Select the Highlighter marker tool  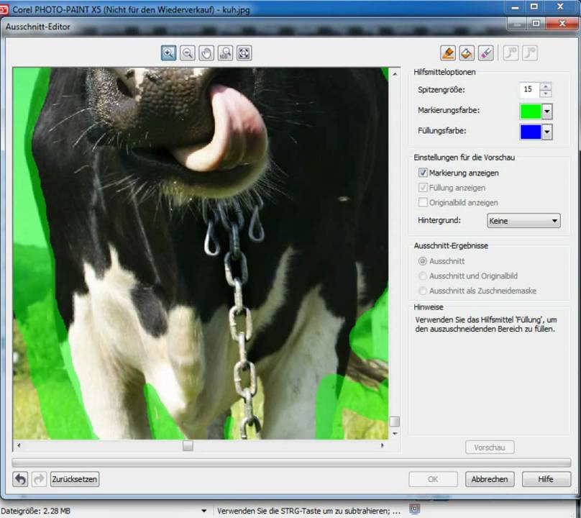pos(448,53)
